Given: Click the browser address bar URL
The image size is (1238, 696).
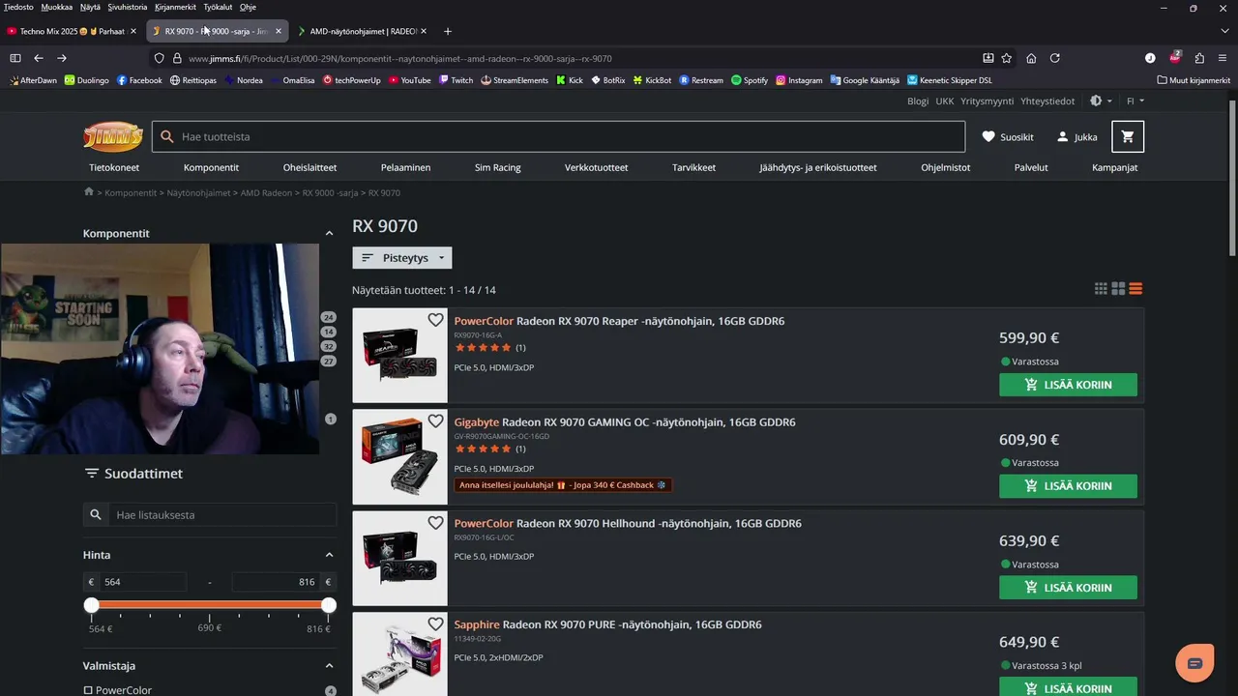Looking at the screenshot, I should (x=399, y=58).
